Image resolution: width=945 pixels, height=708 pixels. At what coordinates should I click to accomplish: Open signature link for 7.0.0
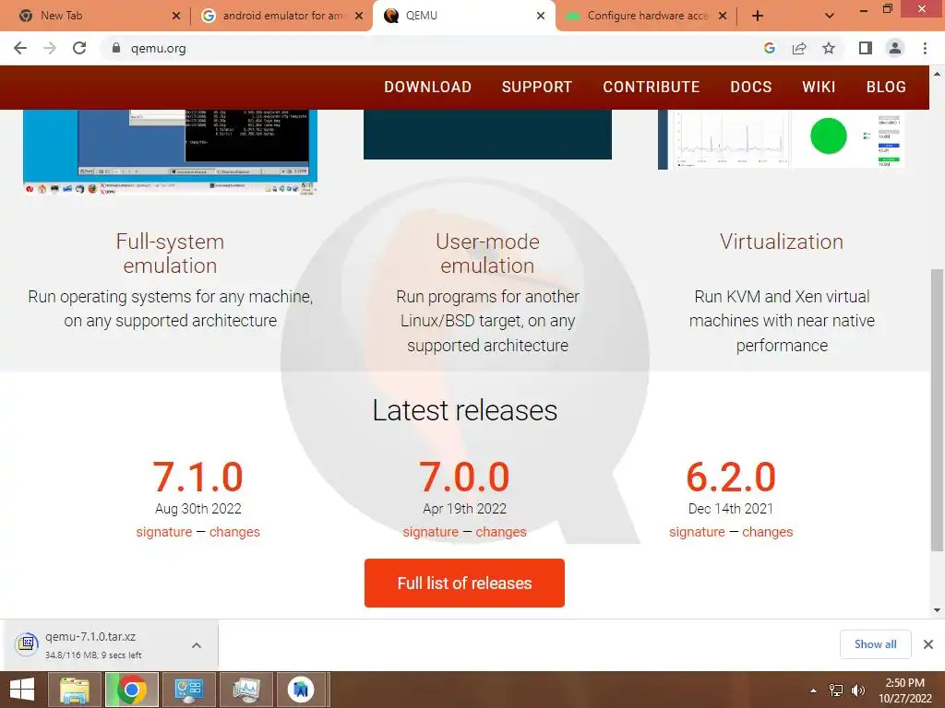430,532
